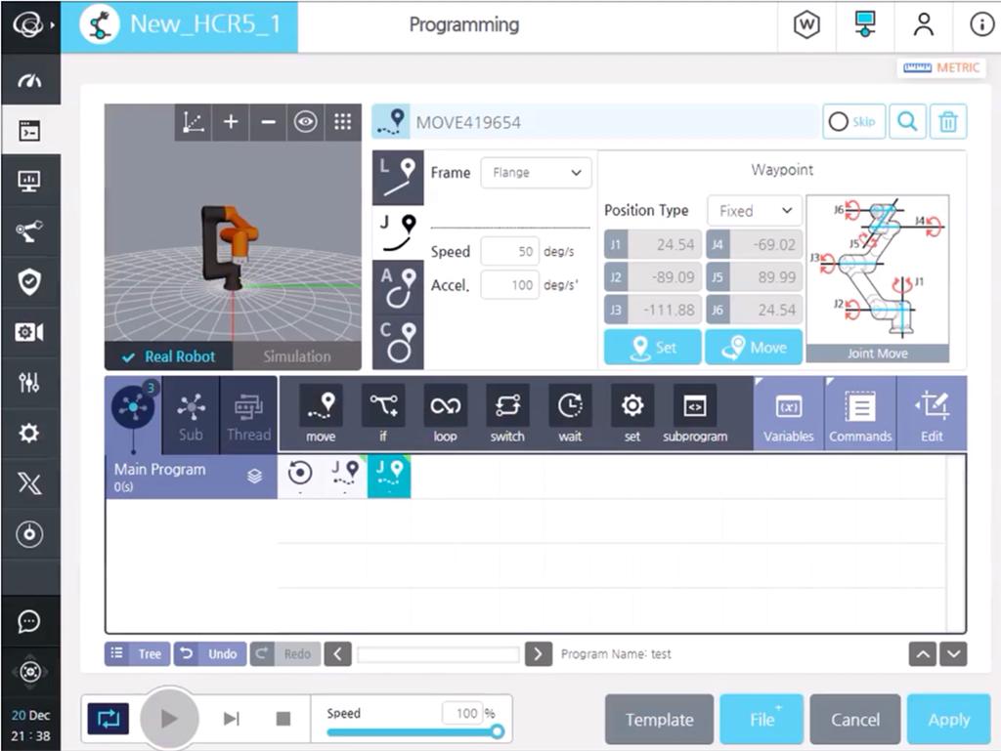Open the Sub program tab
Viewport: 1001px width, 751px height.
191,413
